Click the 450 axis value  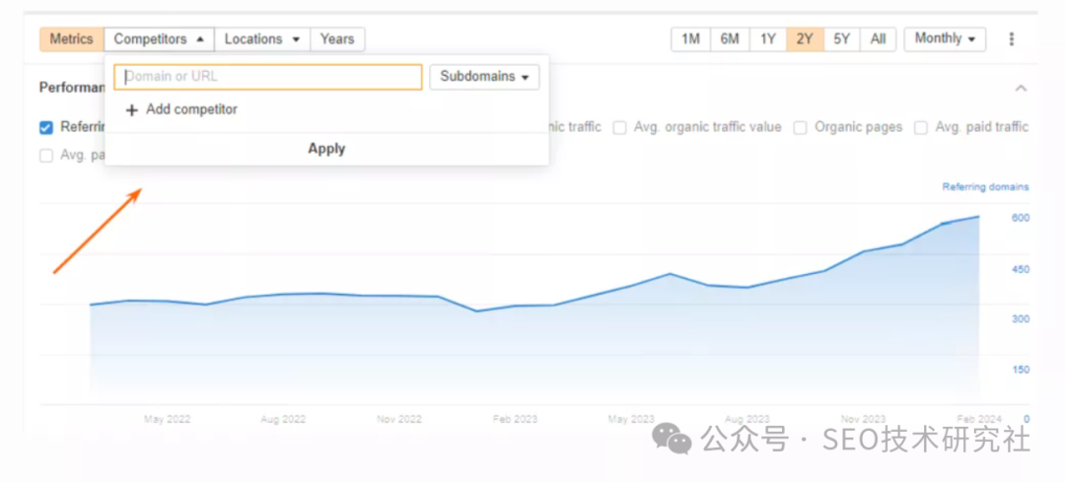click(x=1021, y=269)
